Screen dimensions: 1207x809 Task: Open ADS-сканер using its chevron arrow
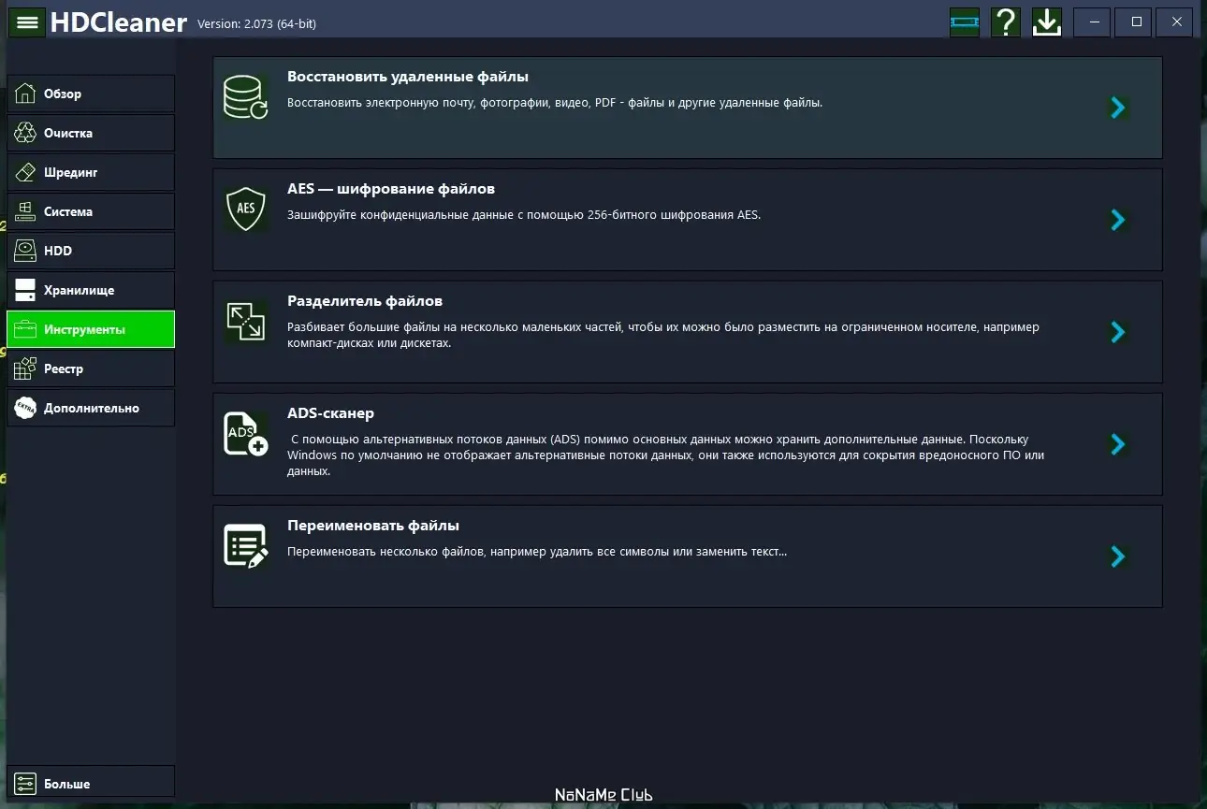pos(1117,444)
